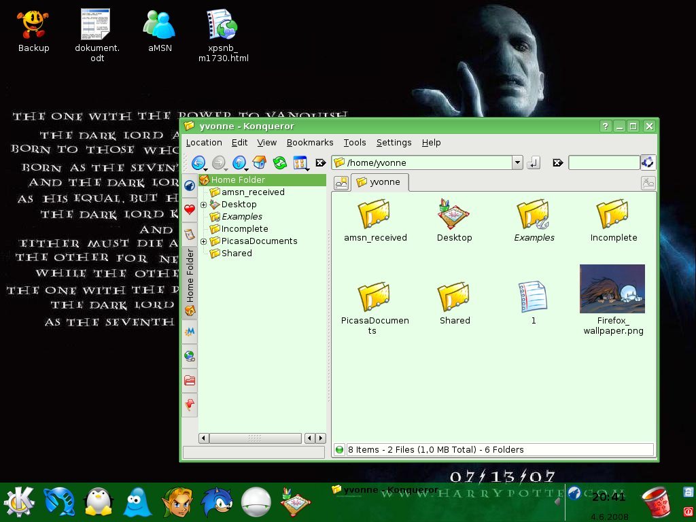696x522 pixels.
Task: Open the Location menu
Action: pyautogui.click(x=204, y=143)
